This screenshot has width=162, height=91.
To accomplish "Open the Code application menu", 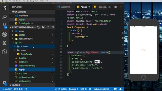I will click(6, 1).
